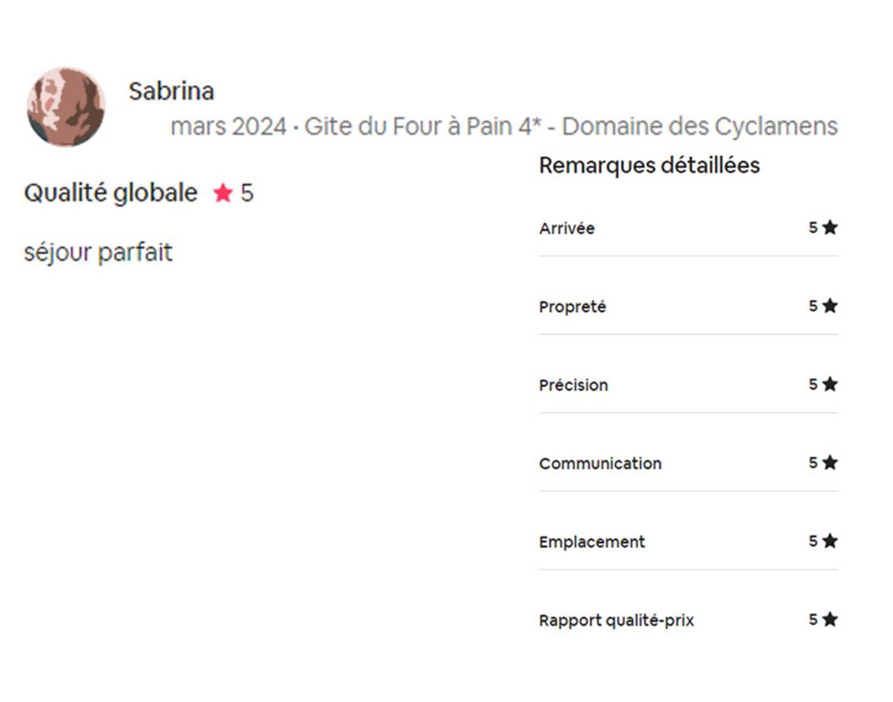Click the Communication rating label
This screenshot has height=702, width=893.
click(x=600, y=464)
